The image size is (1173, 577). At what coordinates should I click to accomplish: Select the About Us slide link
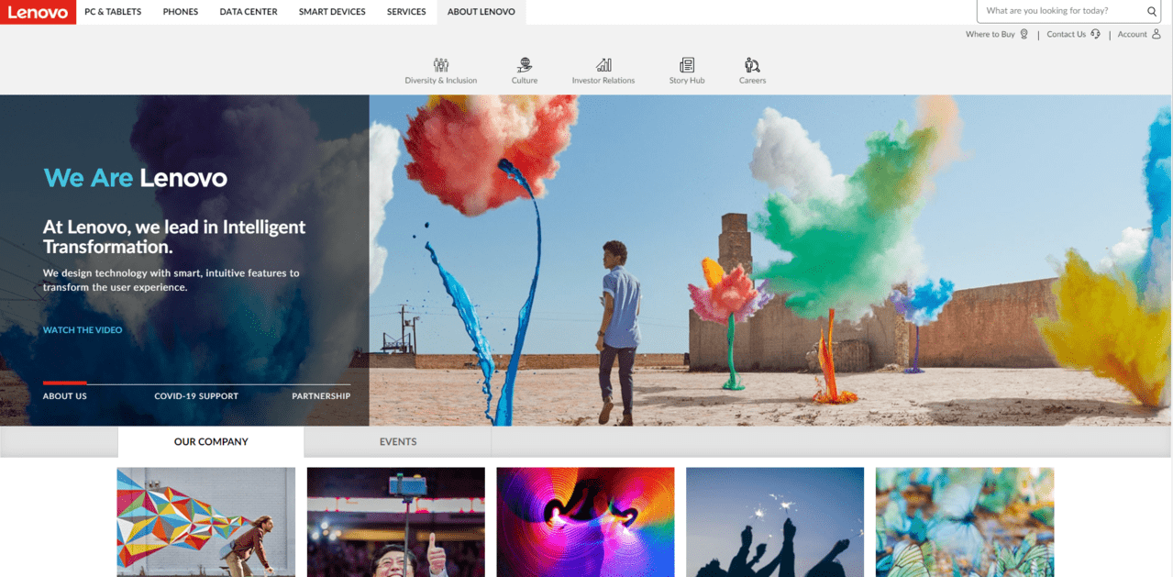(65, 396)
